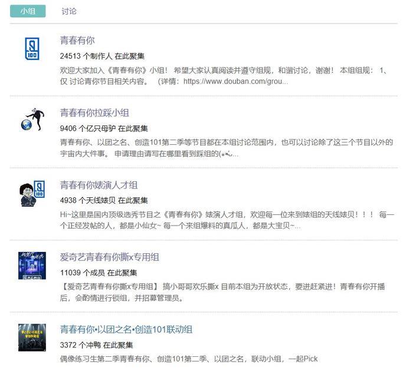The height and width of the screenshot is (371, 413).
Task: Open 青春有你•以团之名•创造101联动组 link
Action: pyautogui.click(x=126, y=329)
